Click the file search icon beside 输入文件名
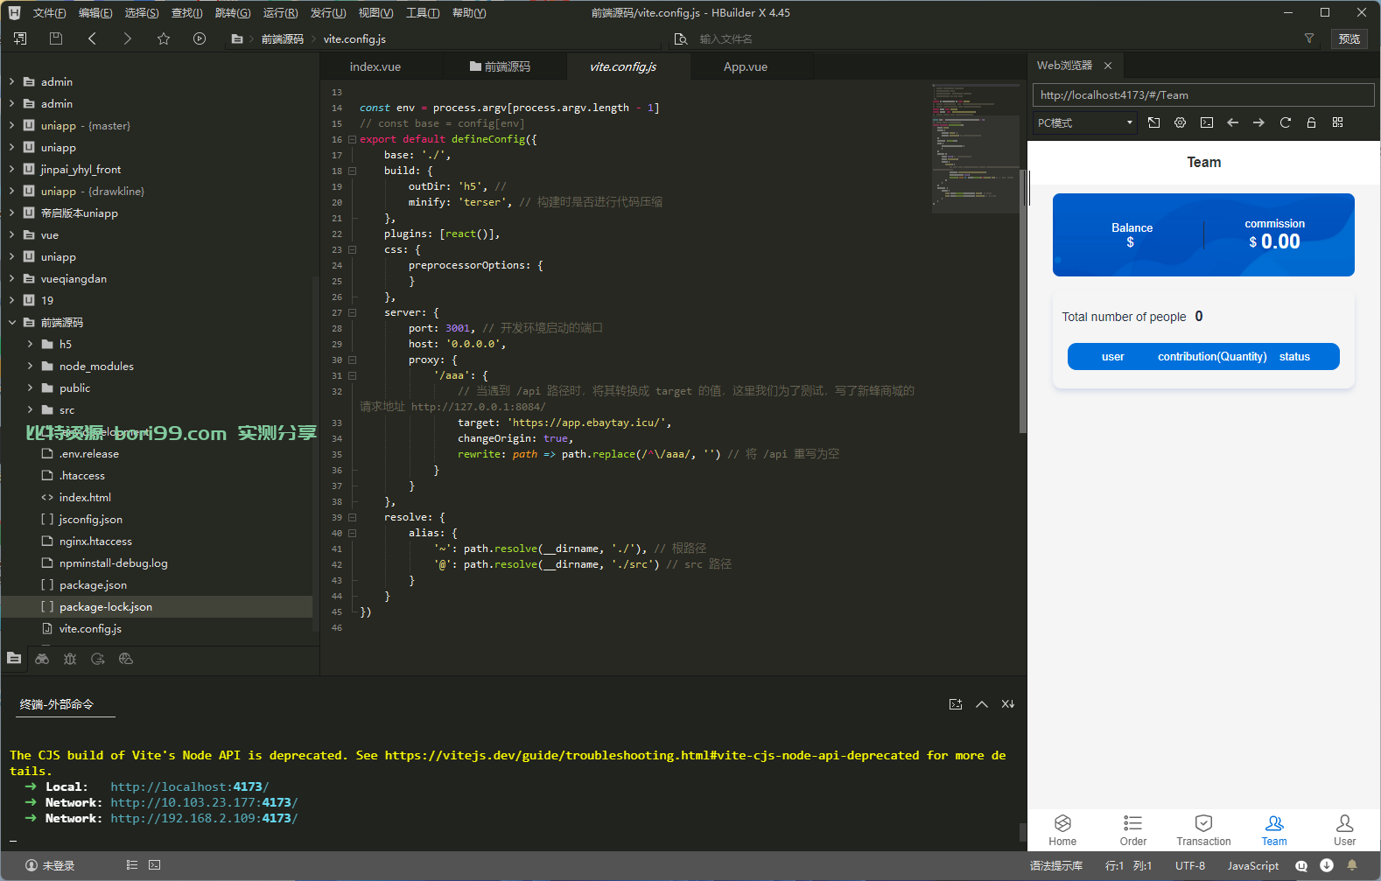Viewport: 1381px width, 881px height. tap(681, 38)
